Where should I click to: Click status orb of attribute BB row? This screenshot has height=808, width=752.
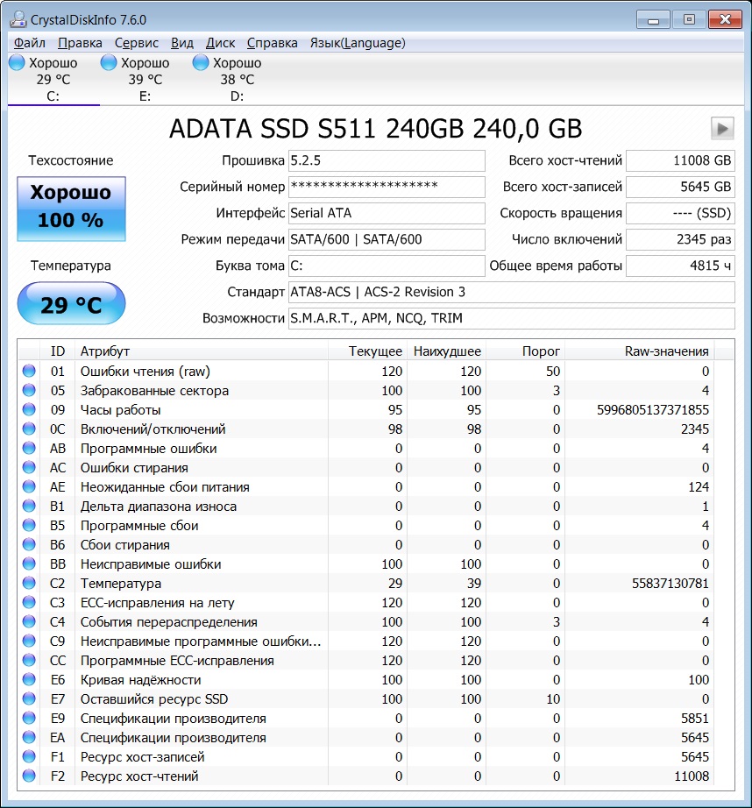[29, 563]
